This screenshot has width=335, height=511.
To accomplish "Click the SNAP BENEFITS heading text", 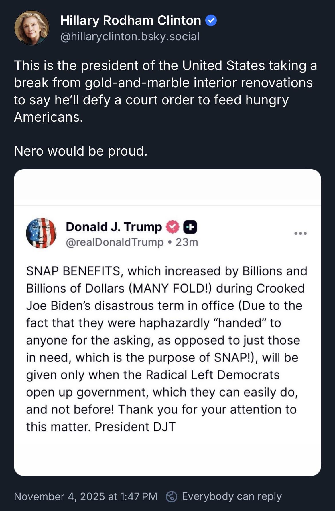I will (x=73, y=271).
